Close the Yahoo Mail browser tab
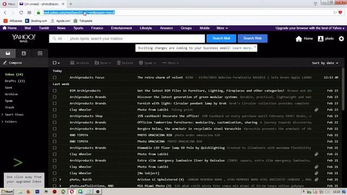The width and height of the screenshot is (347, 195). pyautogui.click(x=63, y=4)
